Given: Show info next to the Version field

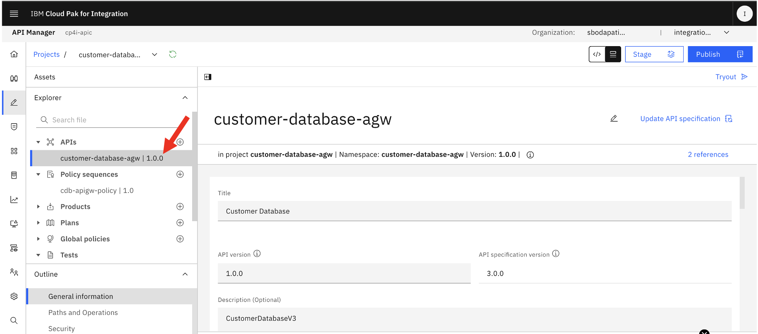Looking at the screenshot, I should pos(530,155).
